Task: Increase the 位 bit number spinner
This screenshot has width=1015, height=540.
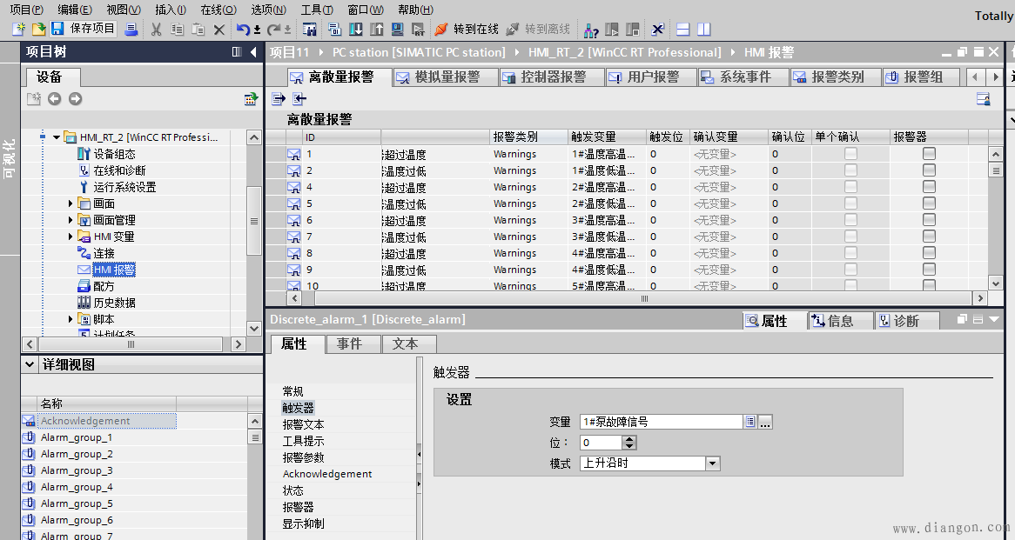Action: pyautogui.click(x=629, y=439)
